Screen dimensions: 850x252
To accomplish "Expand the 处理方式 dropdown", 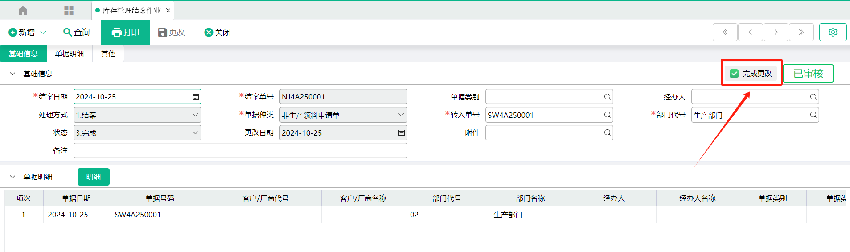I will coord(195,115).
